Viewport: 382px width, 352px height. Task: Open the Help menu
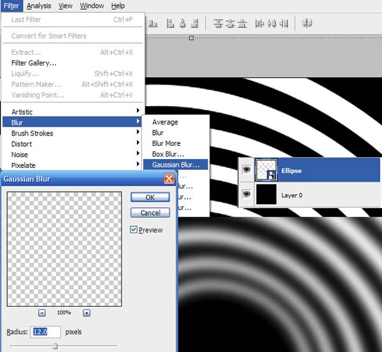click(x=118, y=6)
